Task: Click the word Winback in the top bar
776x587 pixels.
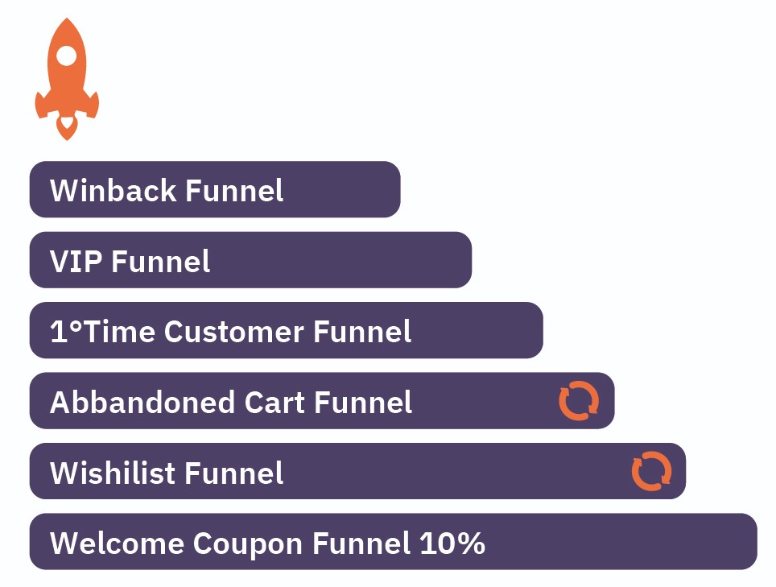Action: click(113, 190)
